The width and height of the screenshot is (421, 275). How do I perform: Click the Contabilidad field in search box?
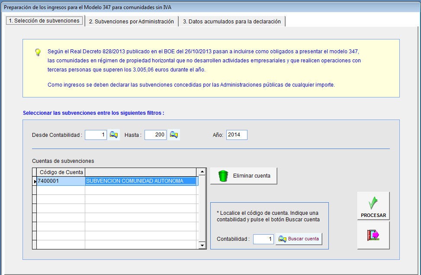pos(263,239)
